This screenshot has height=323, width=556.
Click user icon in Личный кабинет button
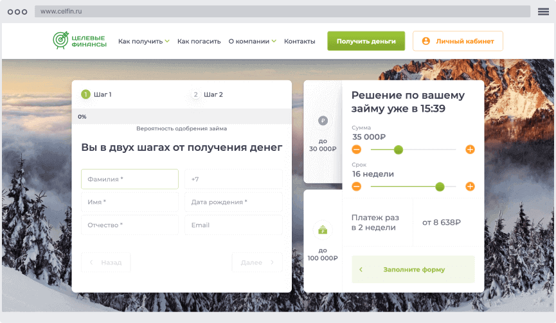coord(426,41)
